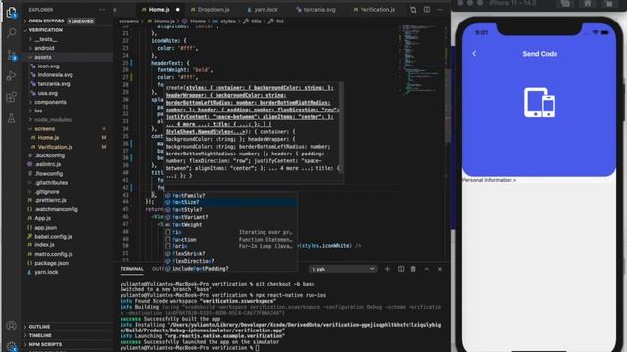The image size is (627, 352).
Task: Open terminal shell selector dropdown
Action: pyautogui.click(x=343, y=269)
